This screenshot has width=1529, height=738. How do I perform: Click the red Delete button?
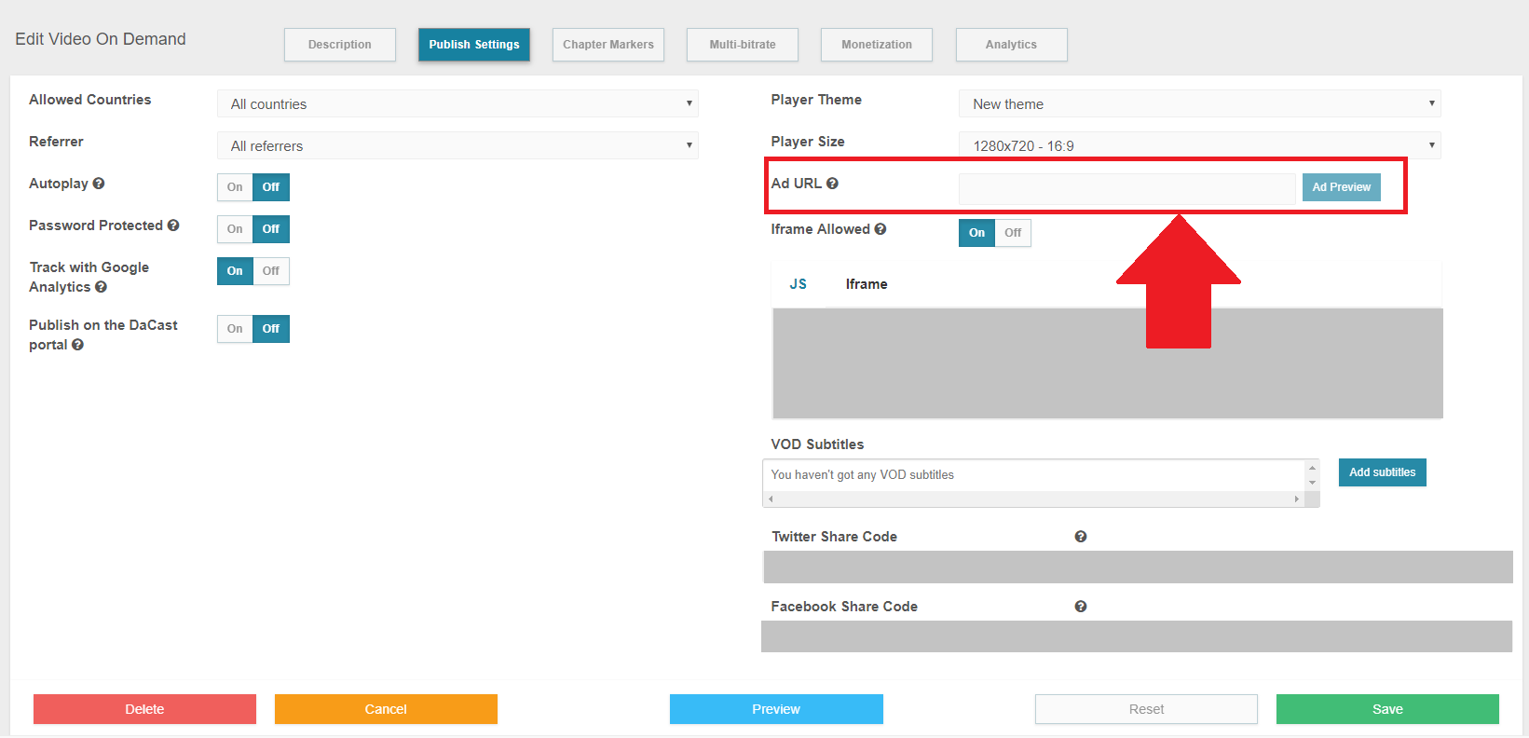144,709
